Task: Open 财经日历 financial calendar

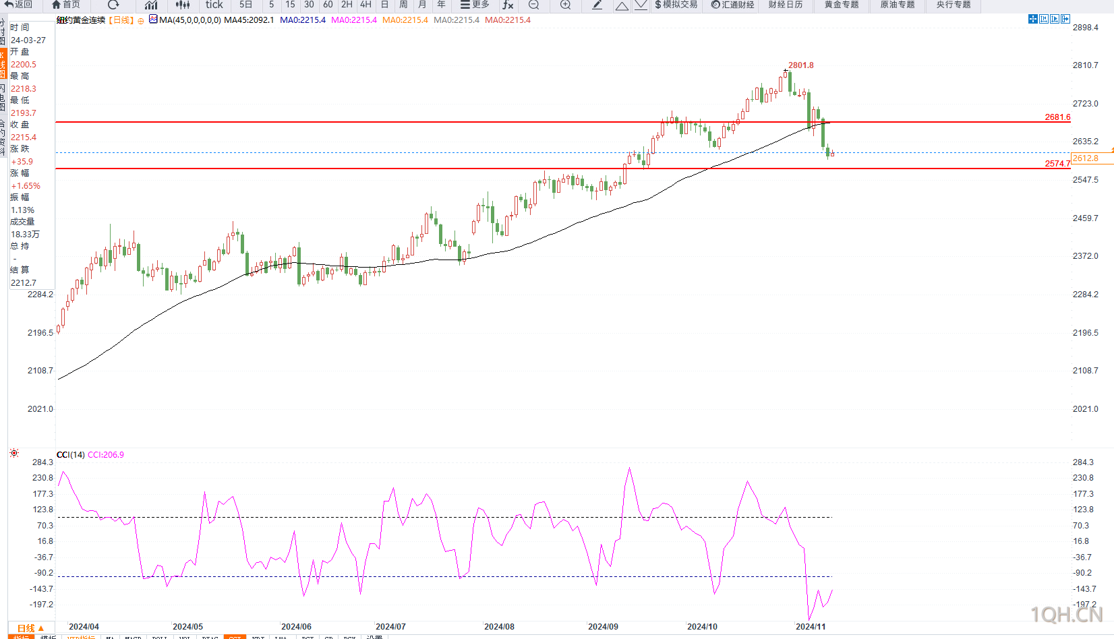Action: 786,5
